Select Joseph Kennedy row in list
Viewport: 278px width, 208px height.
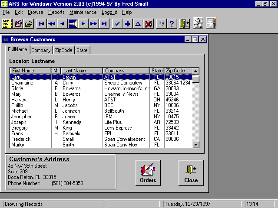87,122
